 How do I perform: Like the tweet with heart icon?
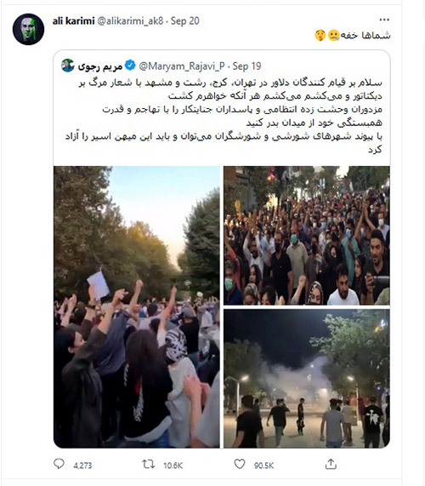click(x=240, y=464)
